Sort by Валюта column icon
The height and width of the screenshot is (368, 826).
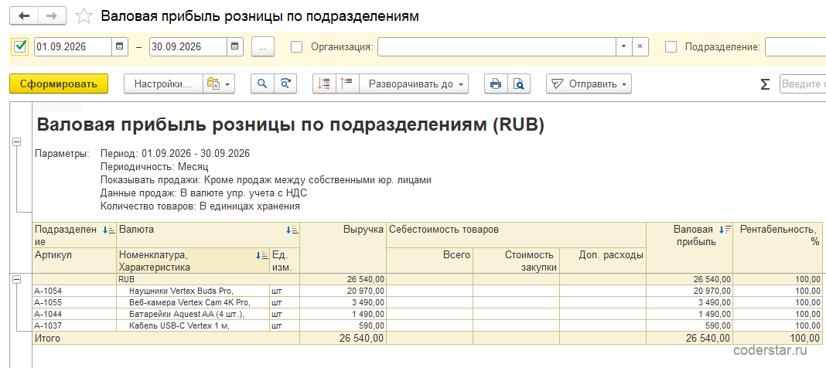292,230
